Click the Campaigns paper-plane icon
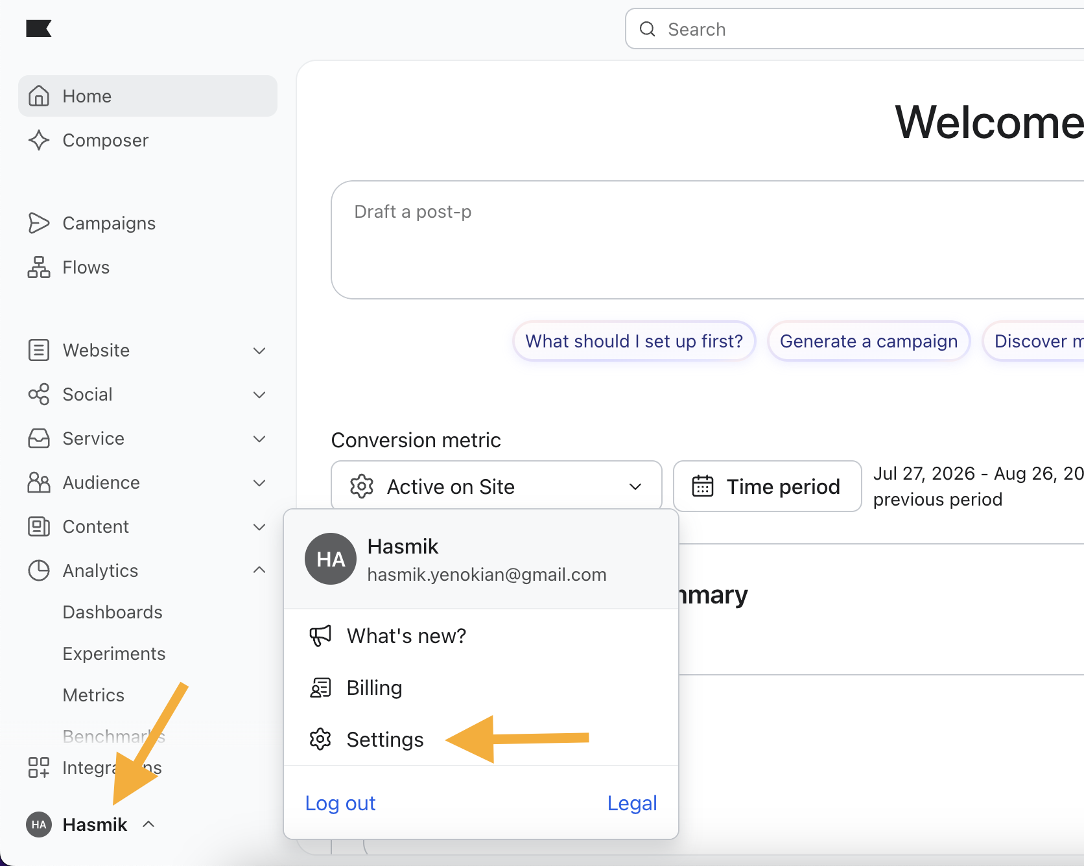 click(x=39, y=223)
